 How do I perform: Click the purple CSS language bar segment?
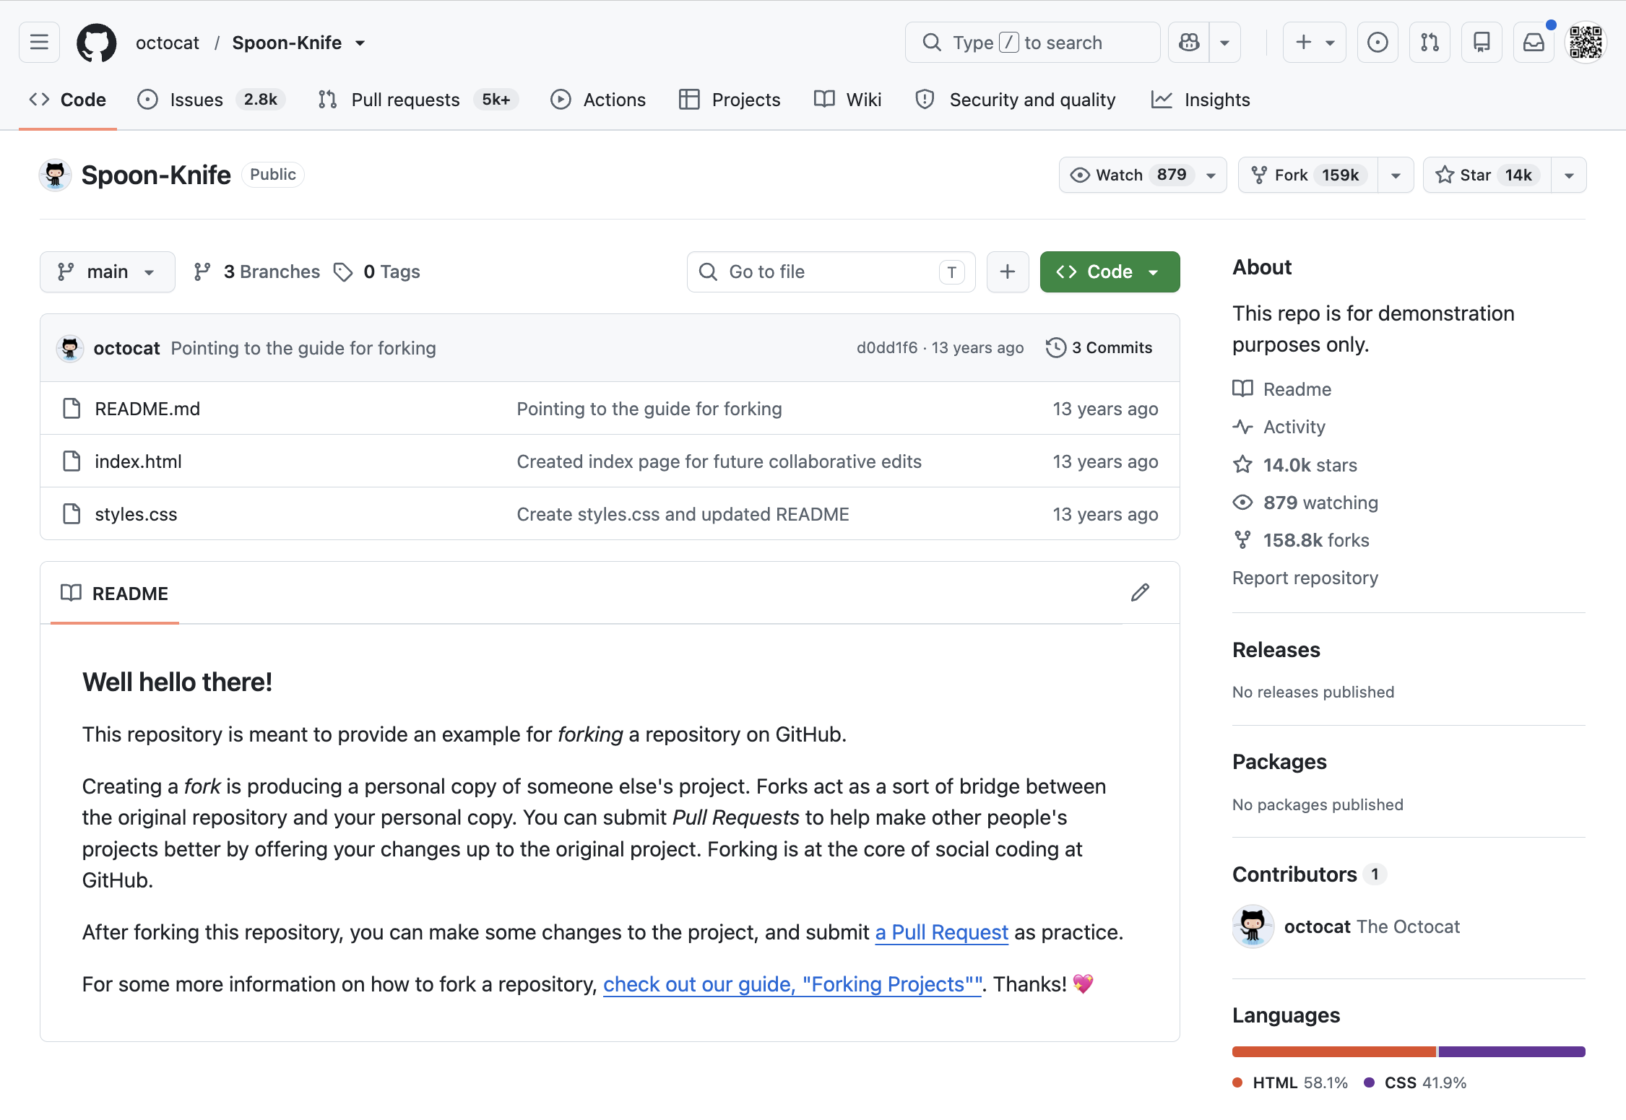click(1512, 1051)
